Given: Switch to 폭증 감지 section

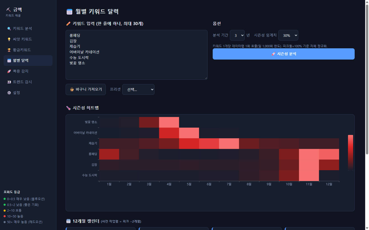Looking at the screenshot, I should [28, 71].
